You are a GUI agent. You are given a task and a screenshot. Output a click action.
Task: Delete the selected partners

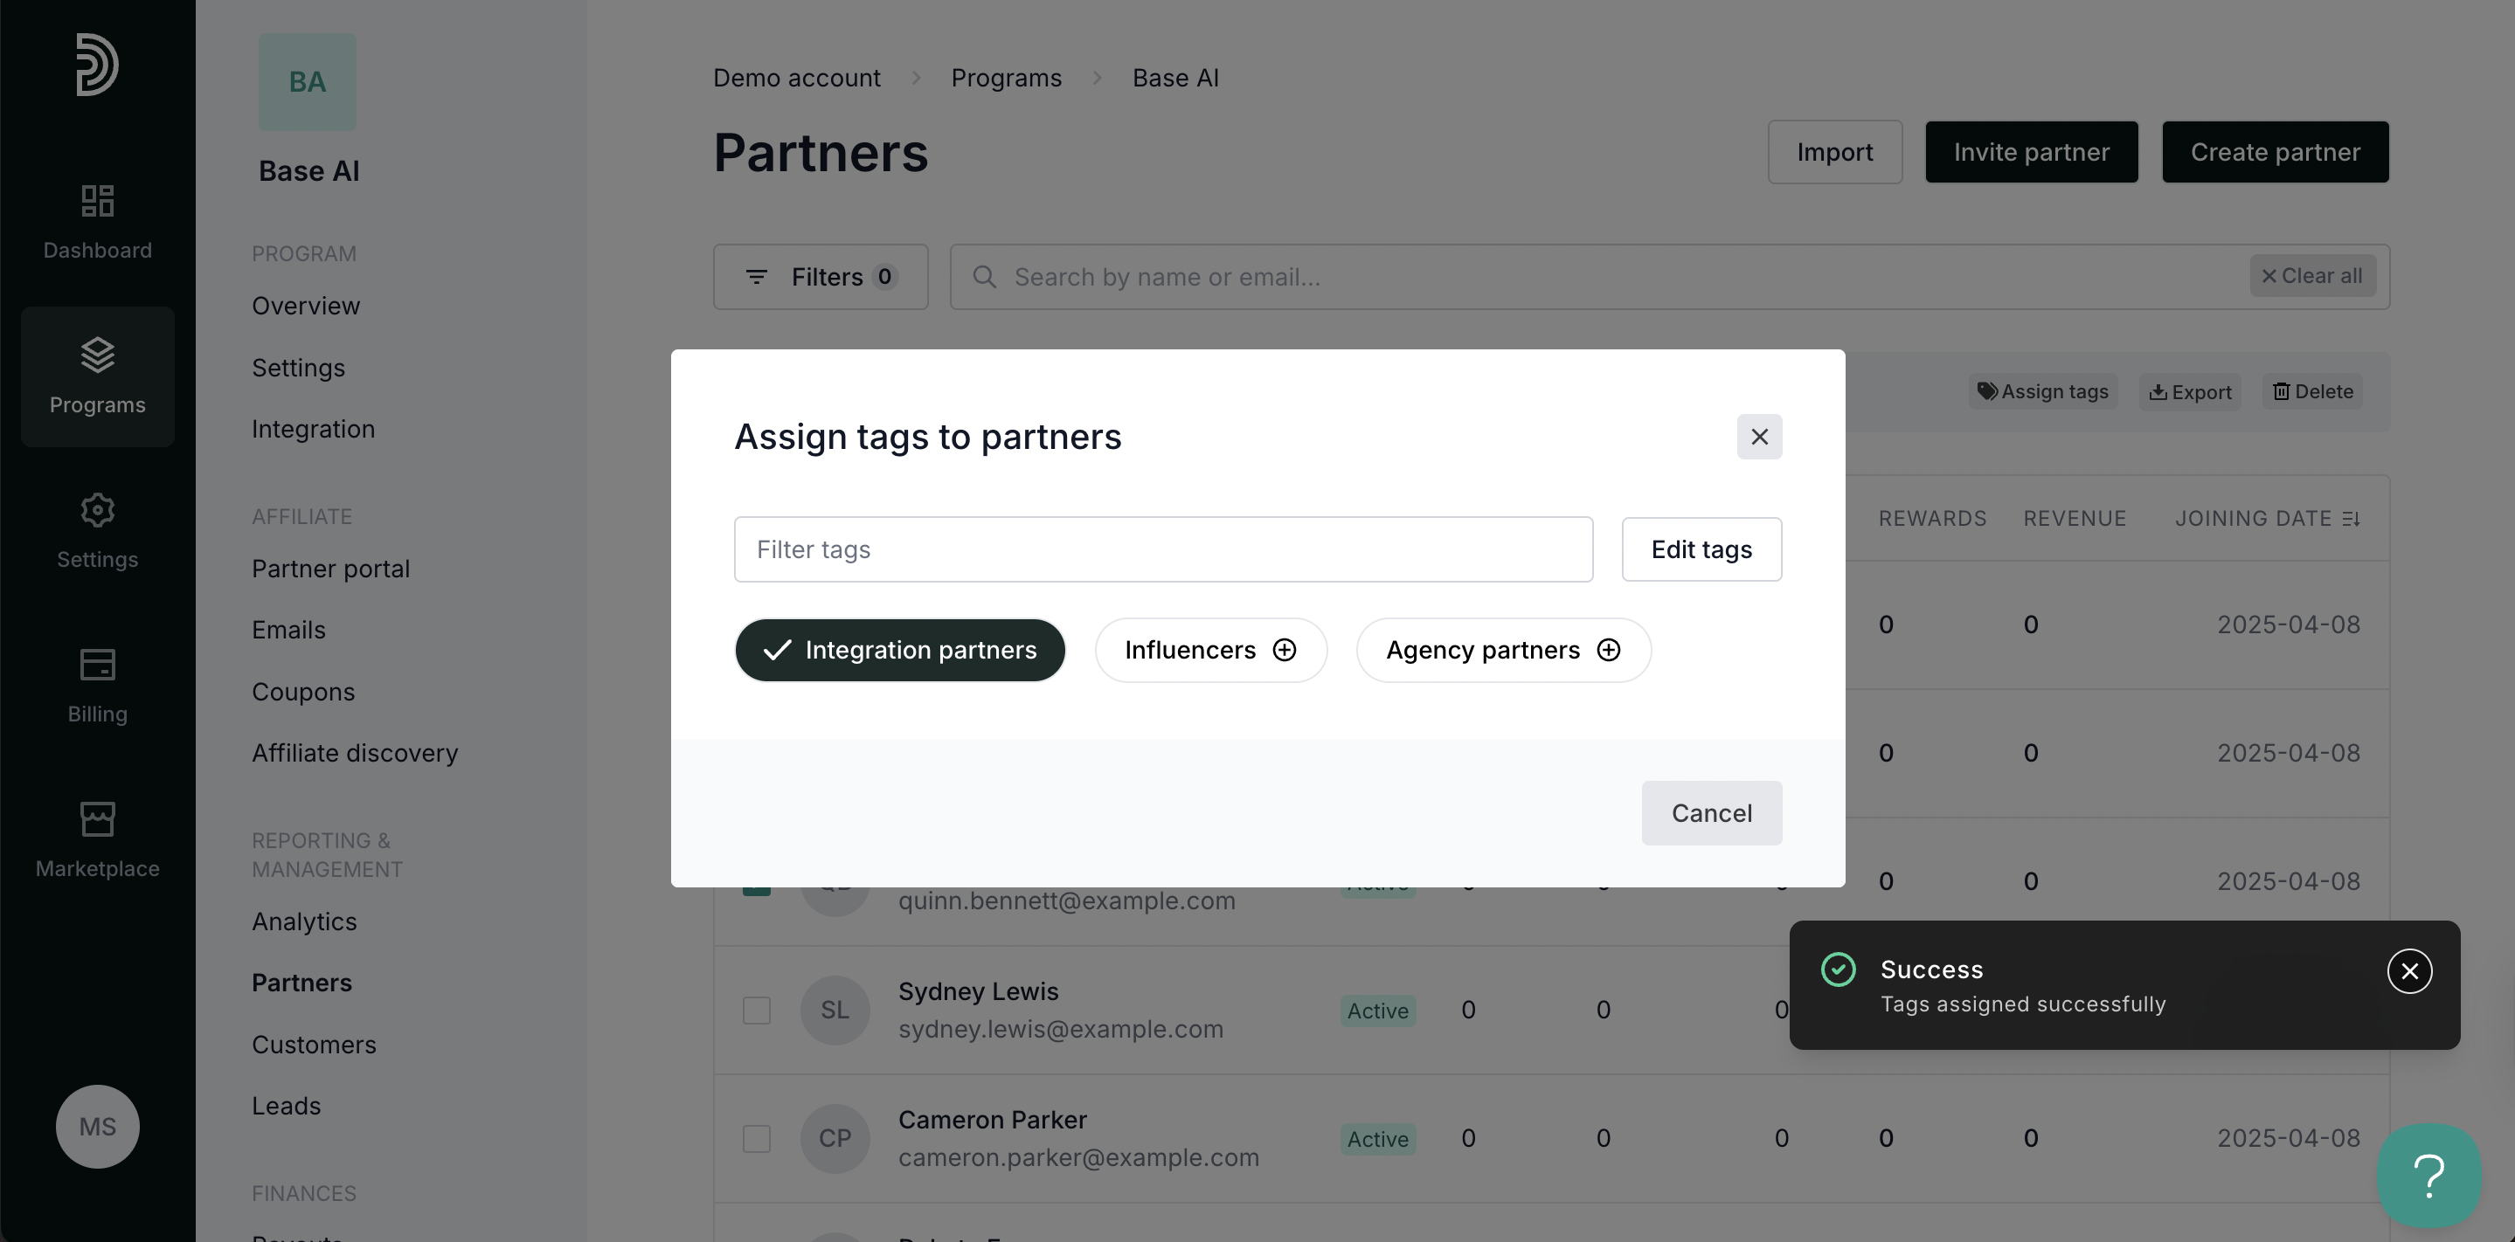[2312, 391]
